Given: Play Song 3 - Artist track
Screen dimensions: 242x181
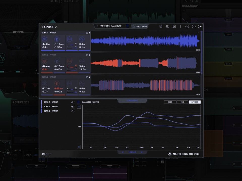Looking at the screenshot, I should pos(90,55).
